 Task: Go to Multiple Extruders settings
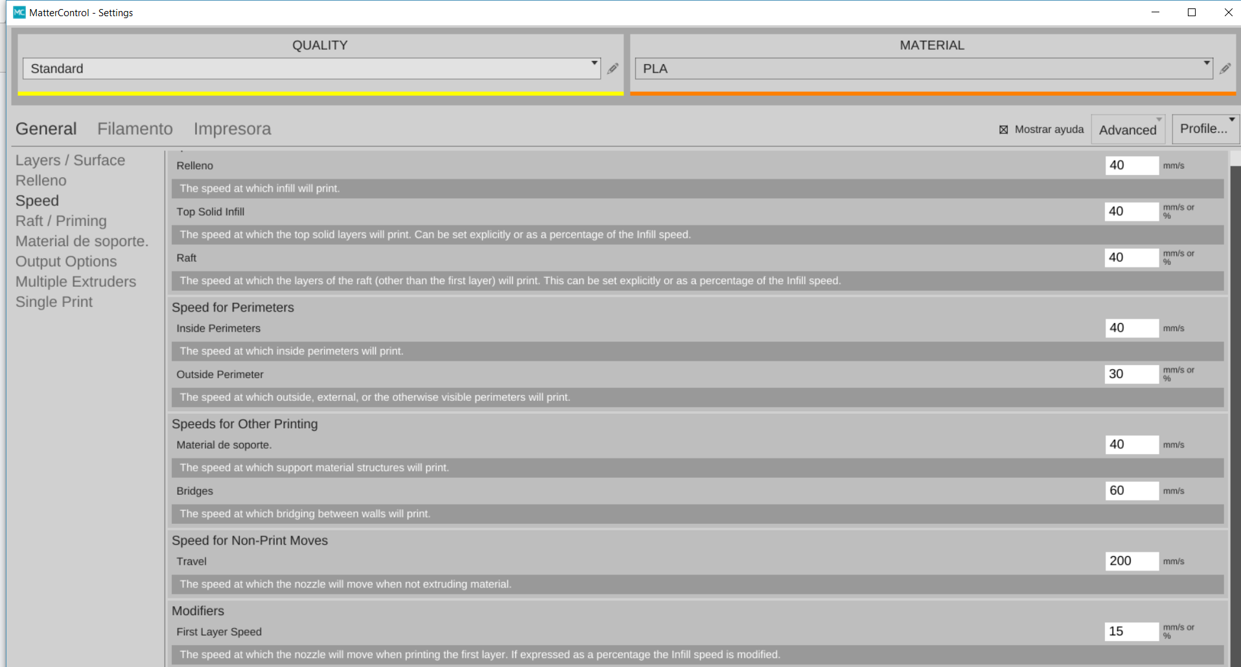(76, 282)
